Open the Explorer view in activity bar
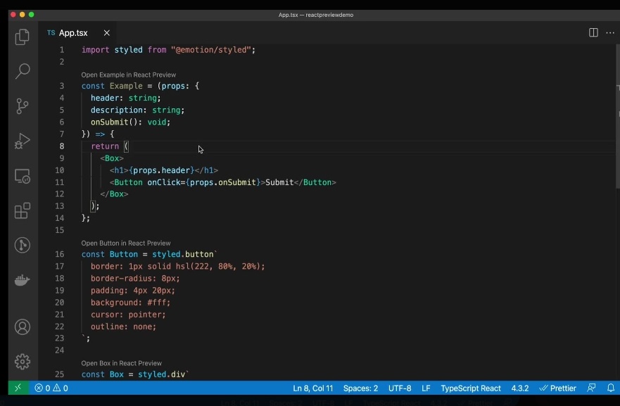620x406 pixels. click(23, 37)
